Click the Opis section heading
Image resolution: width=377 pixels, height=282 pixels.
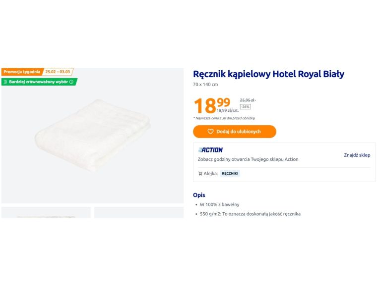pyautogui.click(x=199, y=195)
